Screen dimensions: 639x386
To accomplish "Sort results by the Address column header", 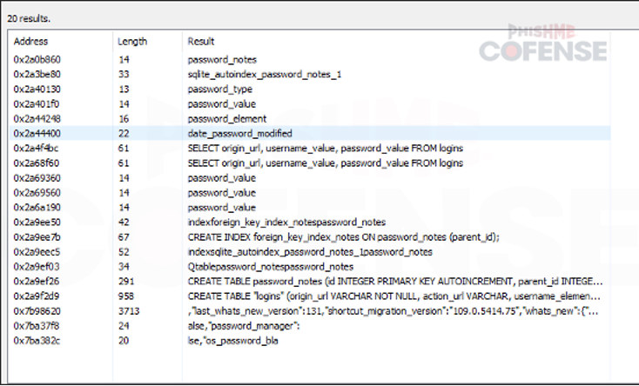I will [x=31, y=42].
